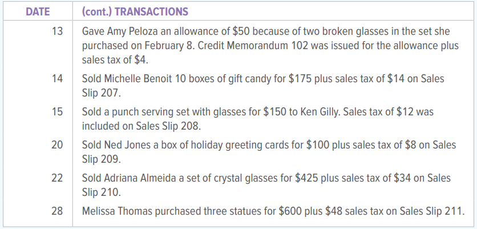Click the Adriana Almeida crystal glasses transaction

pos(266,185)
